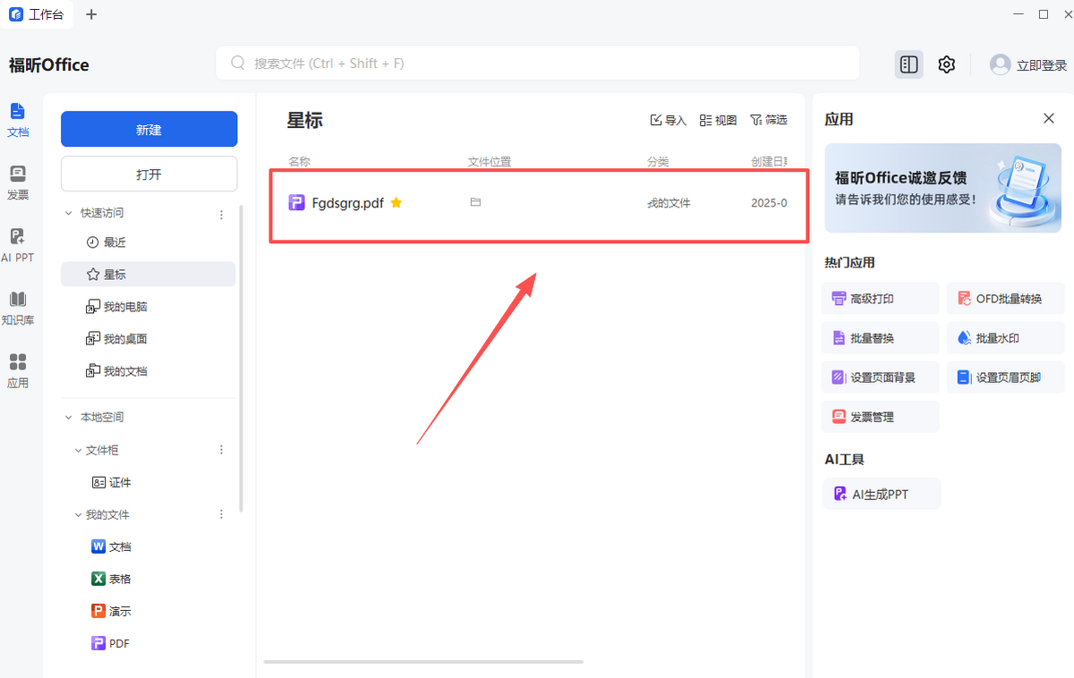Open the 我的文件 more options menu

pos(221,514)
